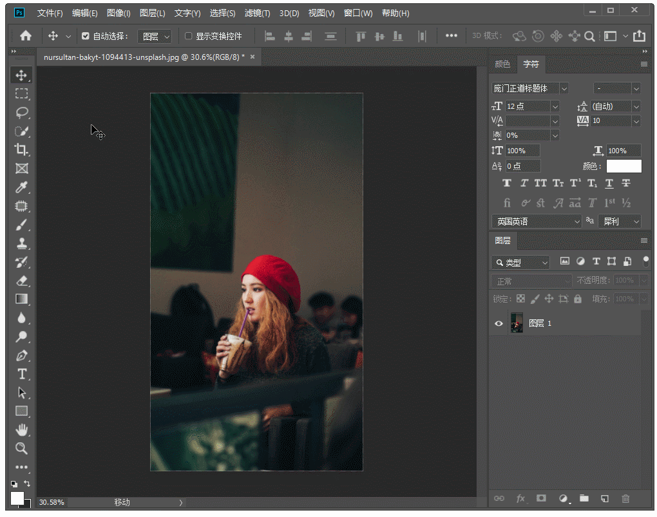657x517 pixels.
Task: Click the zoom level field 30.58%
Action: tap(52, 502)
